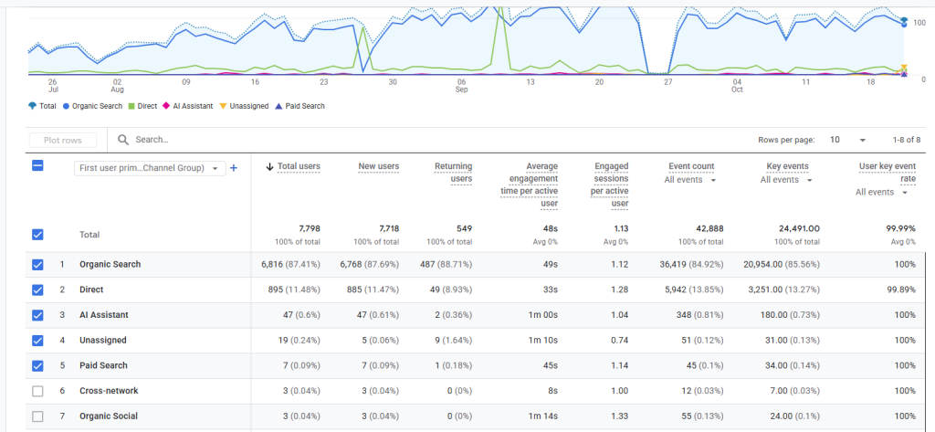935x432 pixels.
Task: Open Event count All events dropdown
Action: [690, 180]
